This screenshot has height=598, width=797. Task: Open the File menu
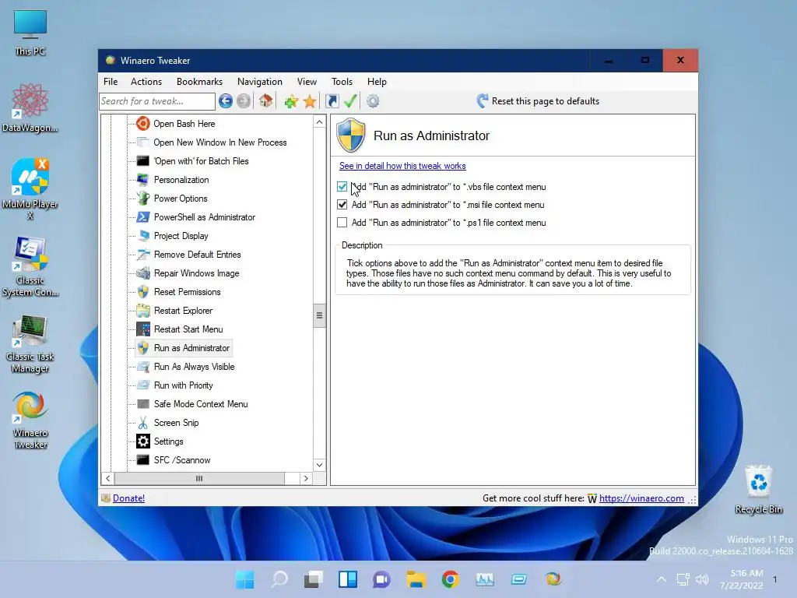pos(111,81)
